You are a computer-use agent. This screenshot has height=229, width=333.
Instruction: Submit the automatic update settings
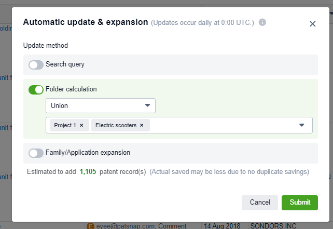click(x=300, y=203)
